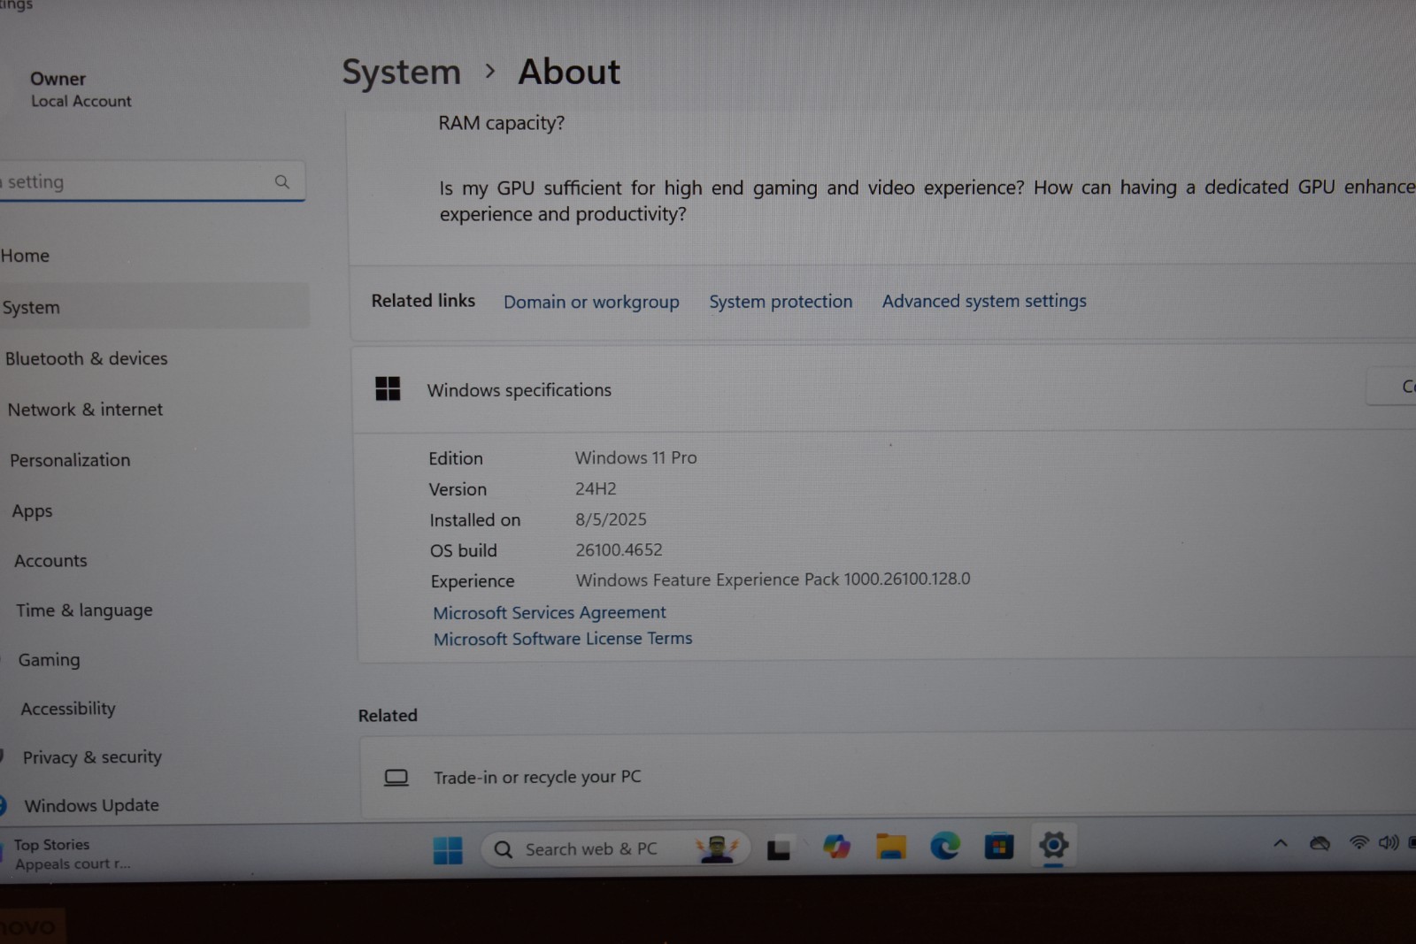Click the Windows specifications logo icon
Screen dimensions: 1416x944
tap(388, 388)
